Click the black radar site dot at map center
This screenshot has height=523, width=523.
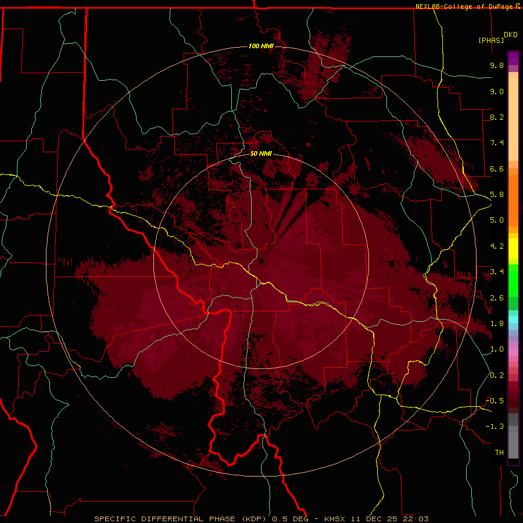[x=261, y=261]
